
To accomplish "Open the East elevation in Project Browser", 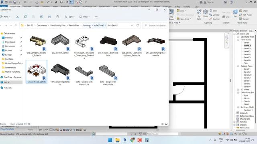I will (246, 95).
